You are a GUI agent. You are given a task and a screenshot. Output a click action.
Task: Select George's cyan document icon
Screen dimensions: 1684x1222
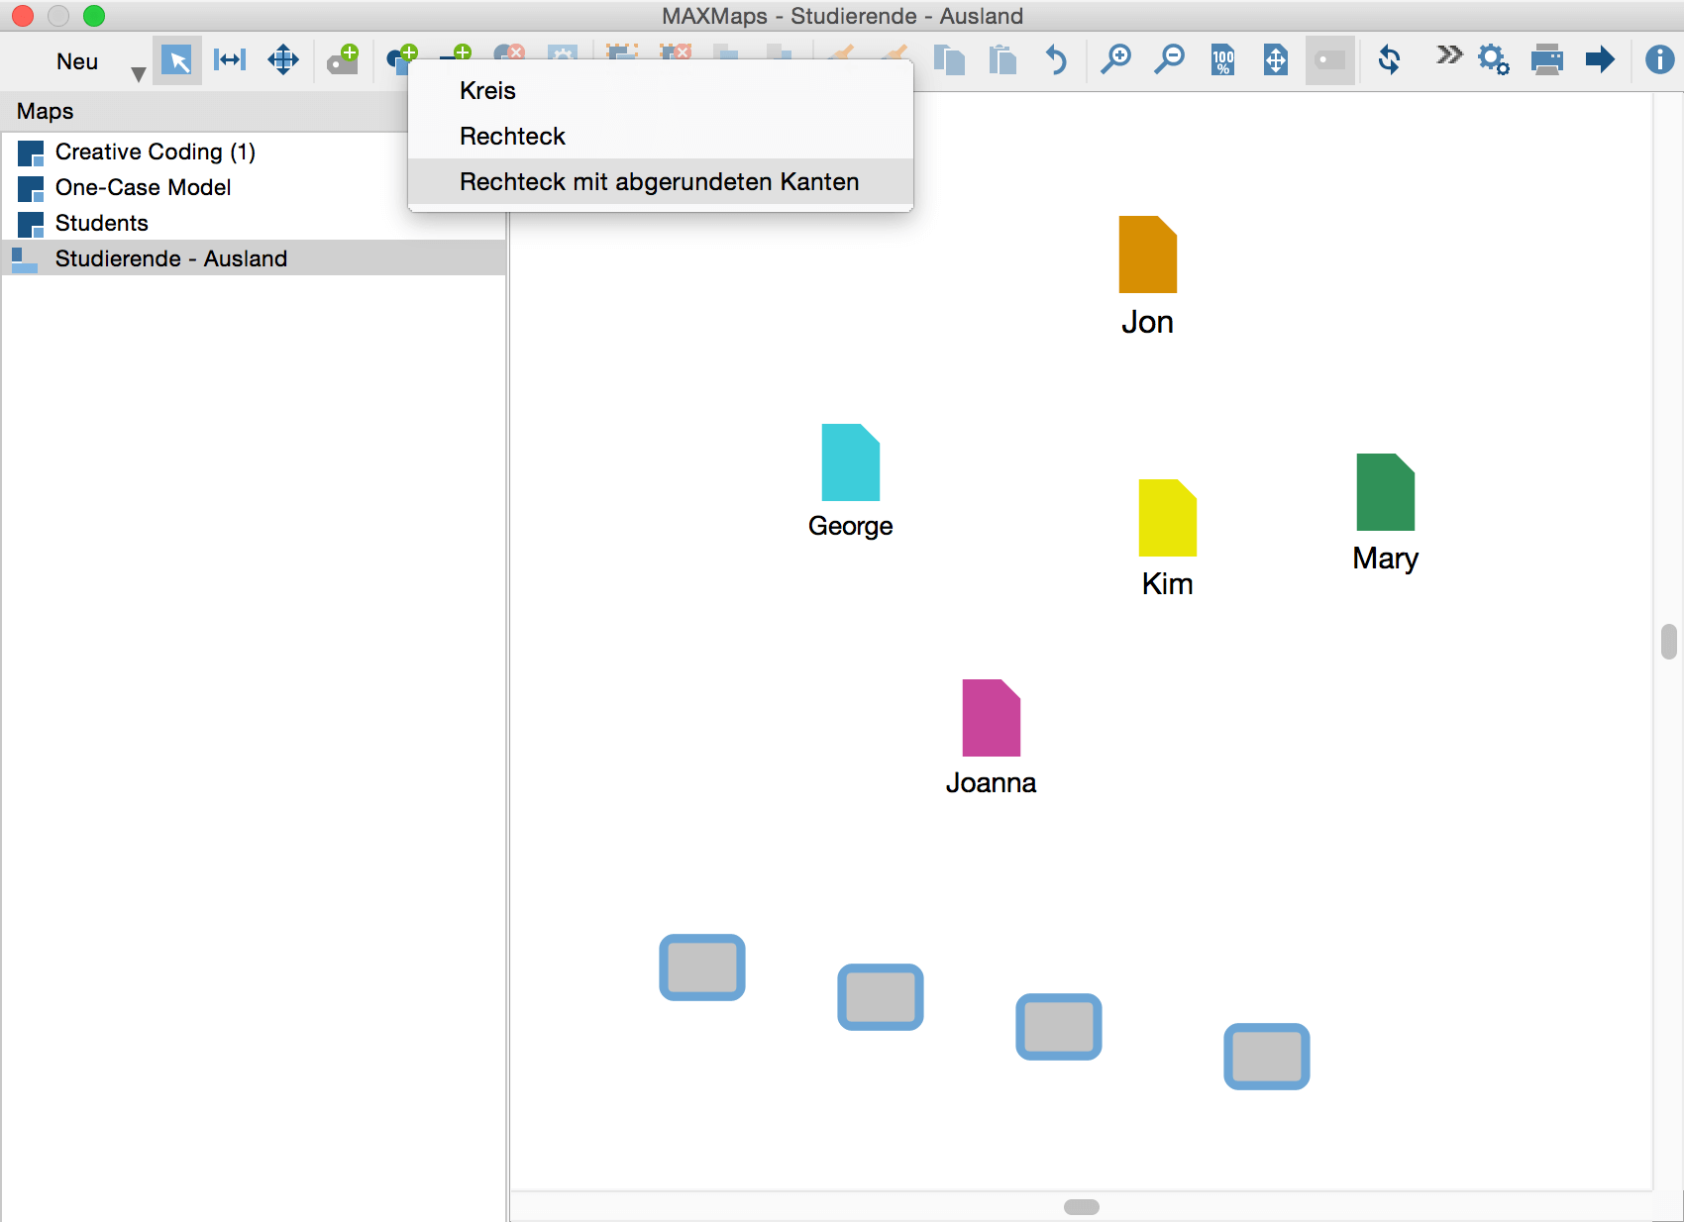[851, 462]
